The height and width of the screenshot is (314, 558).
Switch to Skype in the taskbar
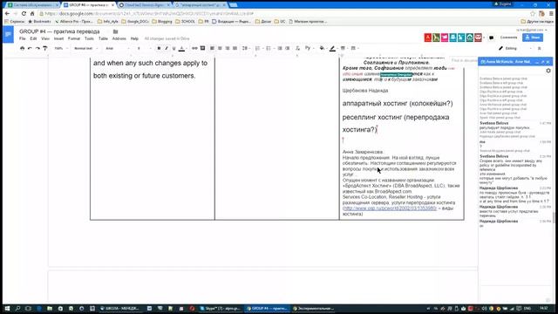pyautogui.click(x=221, y=308)
